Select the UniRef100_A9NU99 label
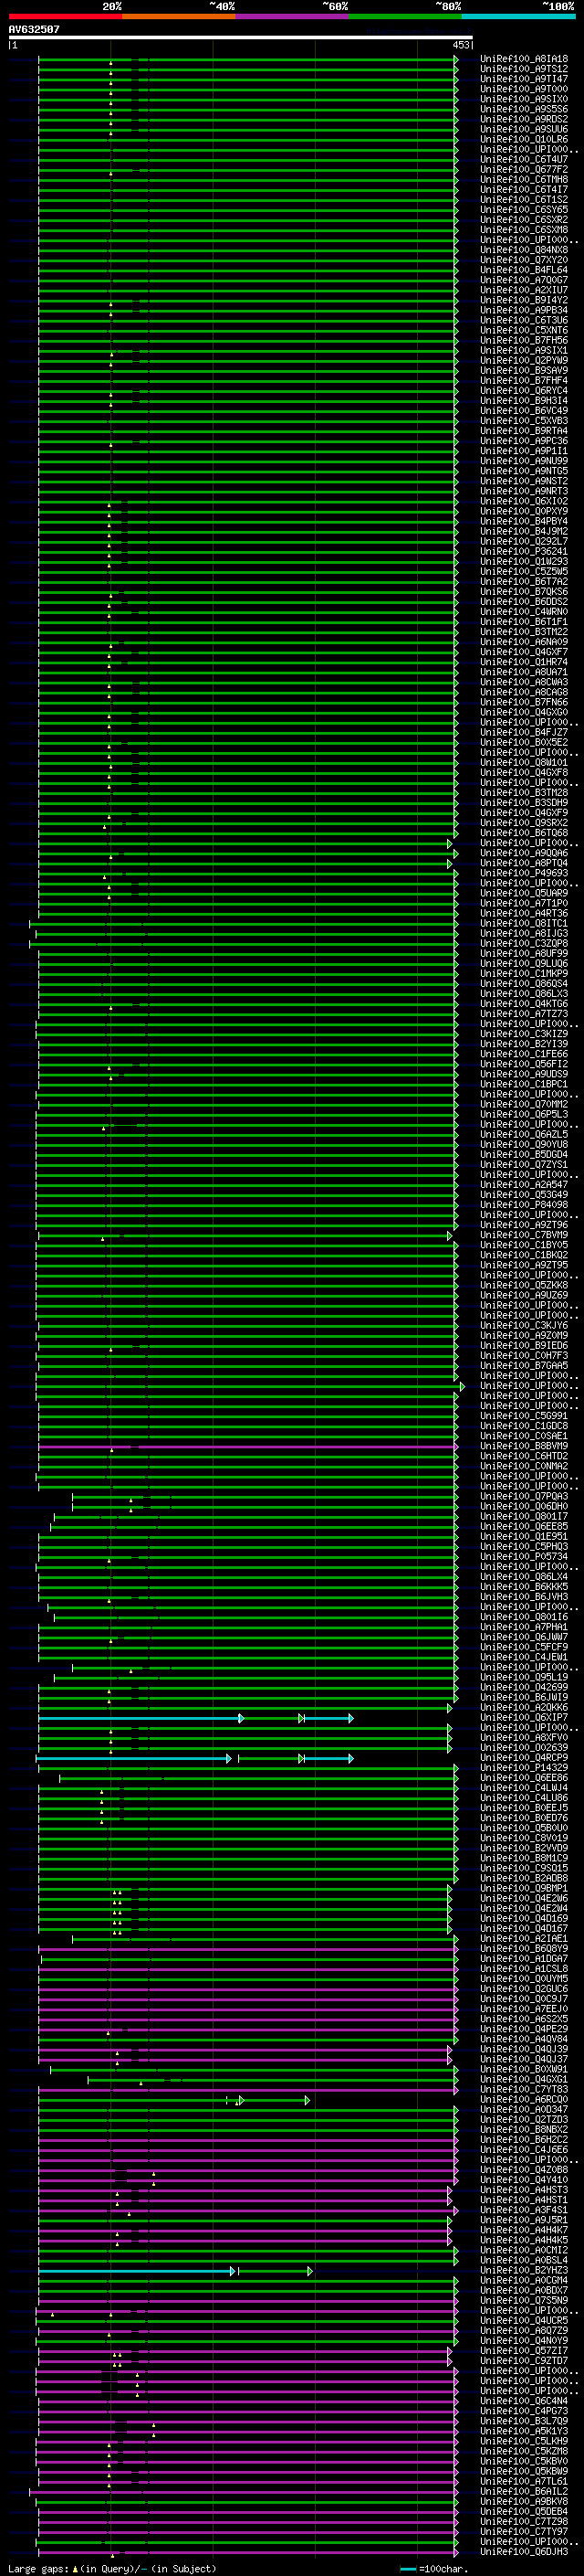 [x=524, y=461]
